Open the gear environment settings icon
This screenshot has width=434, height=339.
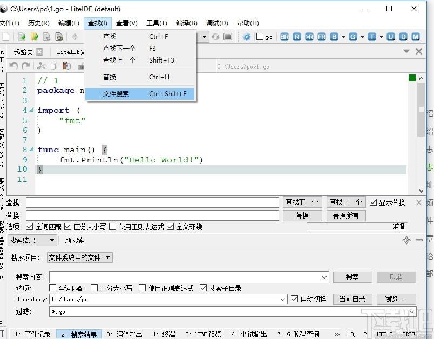click(x=246, y=37)
